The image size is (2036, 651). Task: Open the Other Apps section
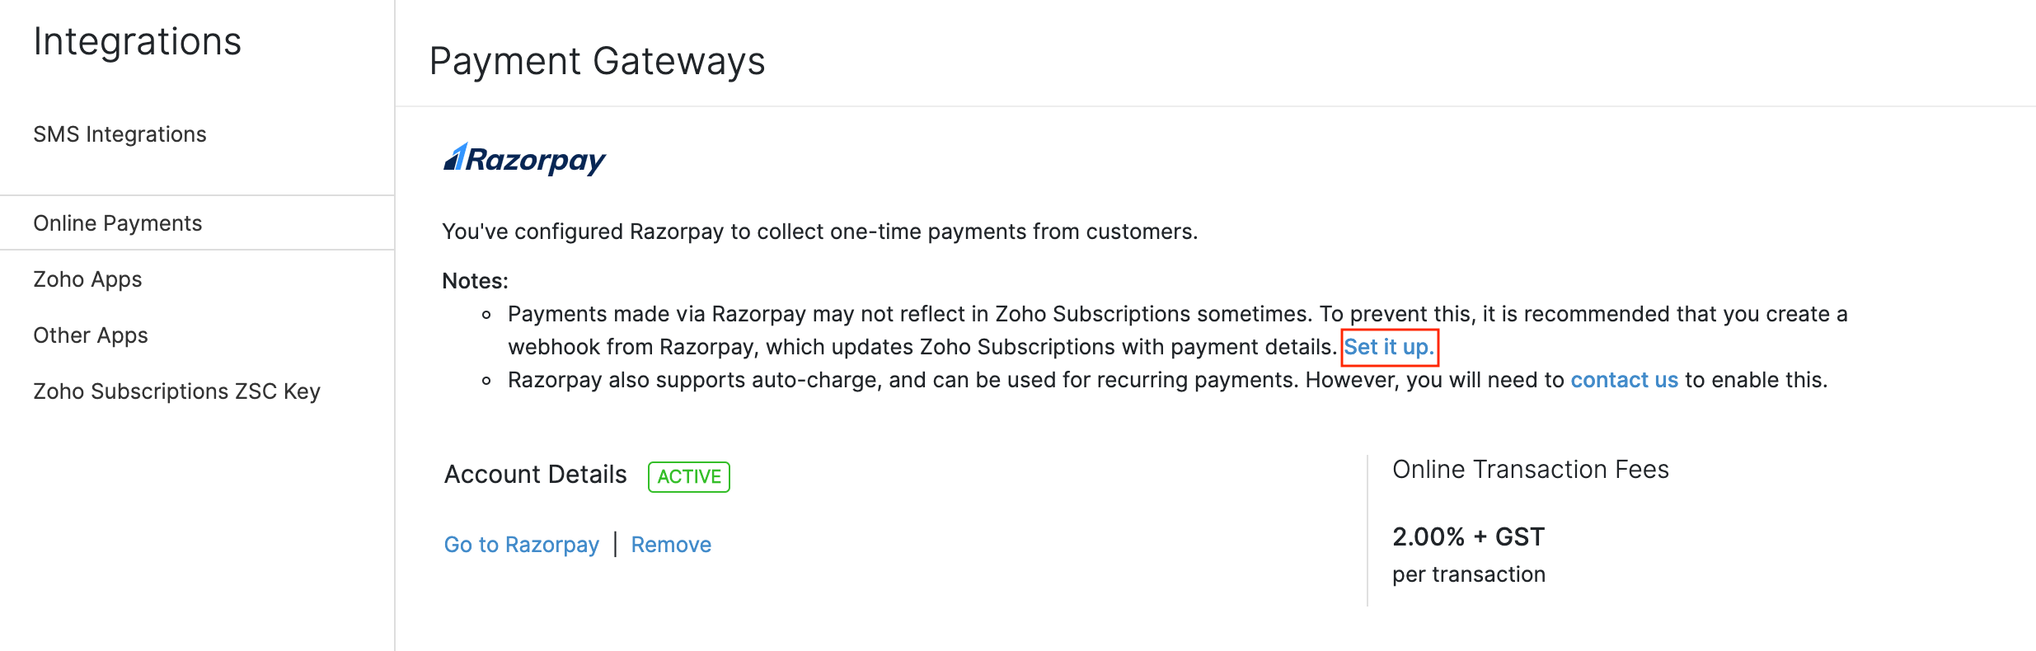pyautogui.click(x=90, y=335)
